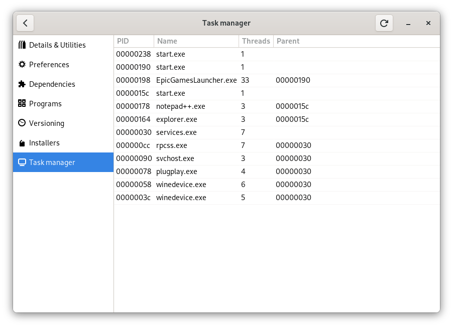Click the Preferences gear icon

point(21,64)
